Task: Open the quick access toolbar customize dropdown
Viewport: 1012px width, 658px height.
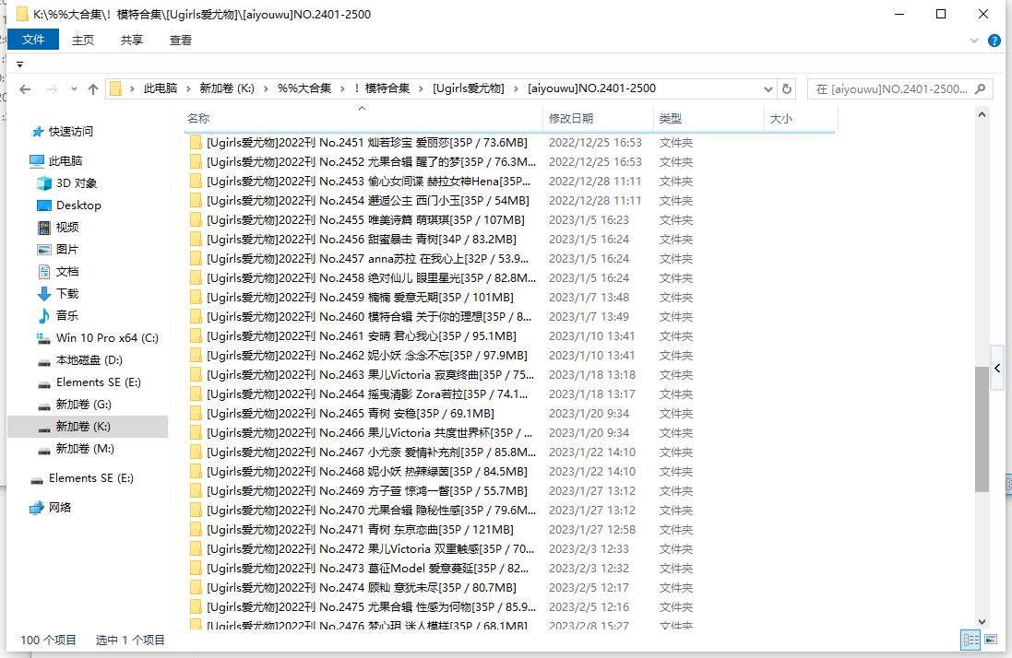Action: [x=20, y=65]
